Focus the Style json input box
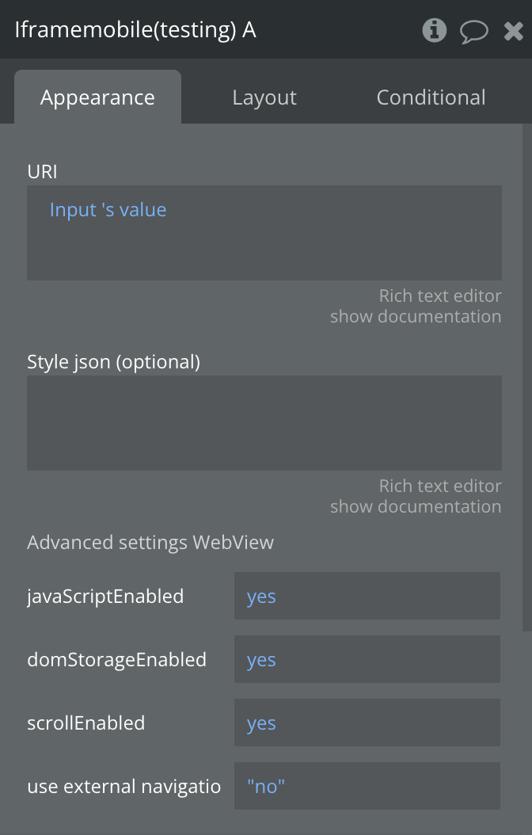 coord(264,422)
